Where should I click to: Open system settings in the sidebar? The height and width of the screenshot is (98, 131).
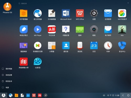[7, 75]
